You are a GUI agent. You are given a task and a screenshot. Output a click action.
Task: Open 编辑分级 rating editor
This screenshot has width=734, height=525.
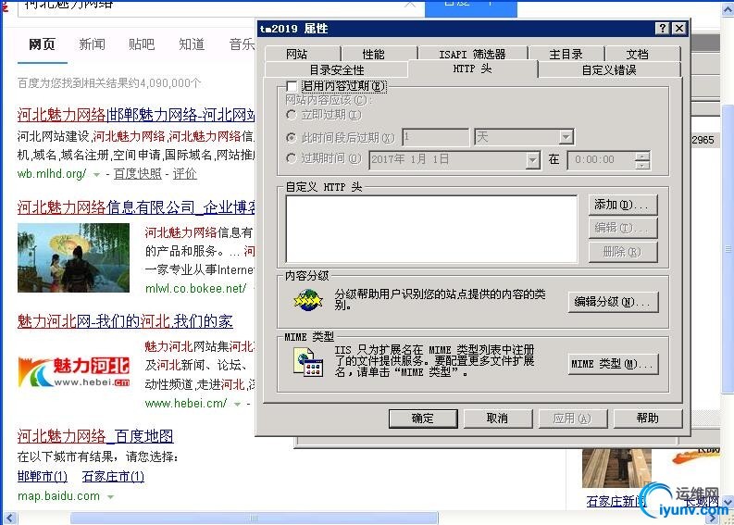[x=614, y=302]
